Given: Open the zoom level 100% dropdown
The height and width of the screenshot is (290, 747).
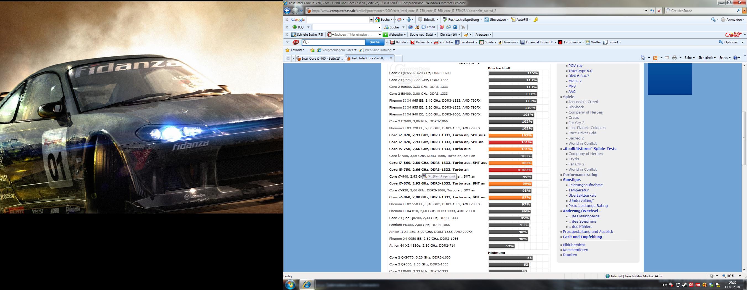Looking at the screenshot, I should [x=739, y=276].
